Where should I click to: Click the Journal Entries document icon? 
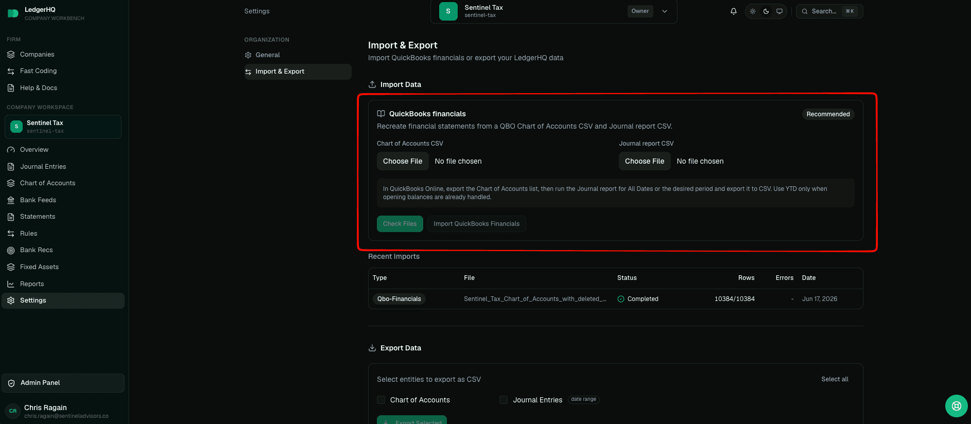click(x=11, y=167)
